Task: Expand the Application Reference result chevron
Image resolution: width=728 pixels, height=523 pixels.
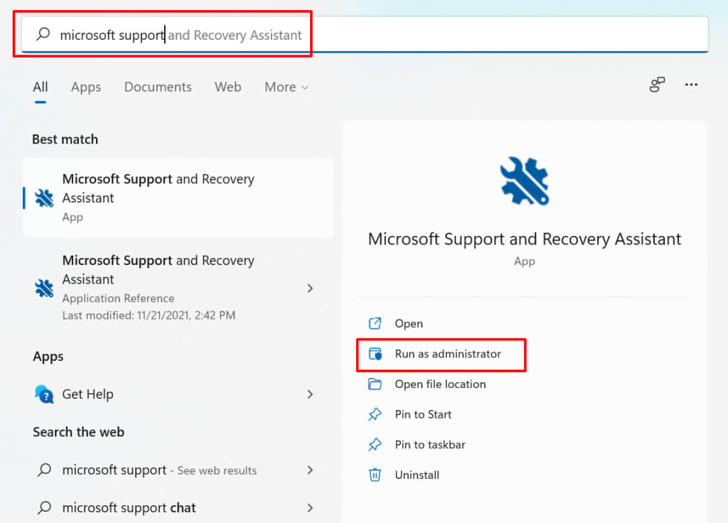Action: pyautogui.click(x=310, y=288)
